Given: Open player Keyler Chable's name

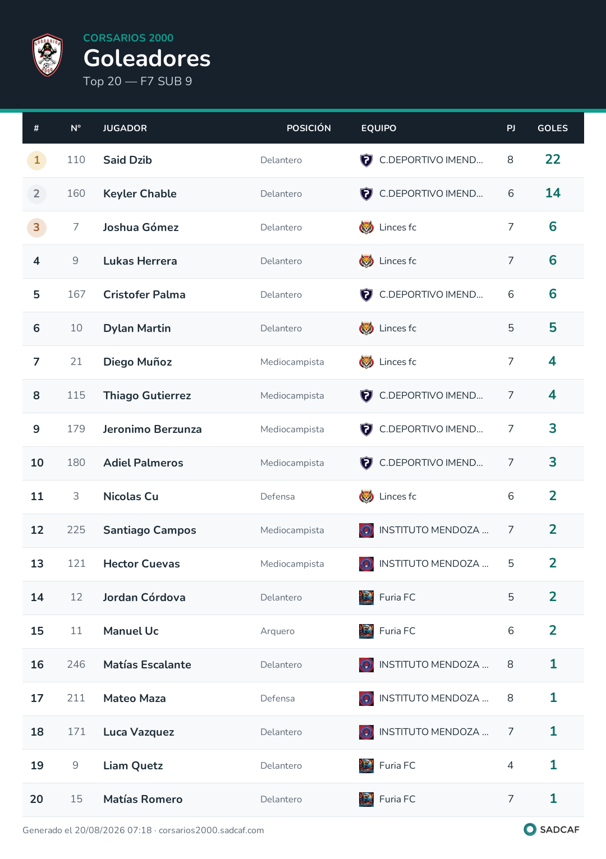Looking at the screenshot, I should [140, 194].
